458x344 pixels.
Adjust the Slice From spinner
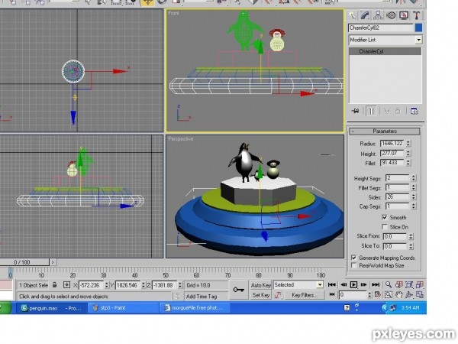[411, 236]
